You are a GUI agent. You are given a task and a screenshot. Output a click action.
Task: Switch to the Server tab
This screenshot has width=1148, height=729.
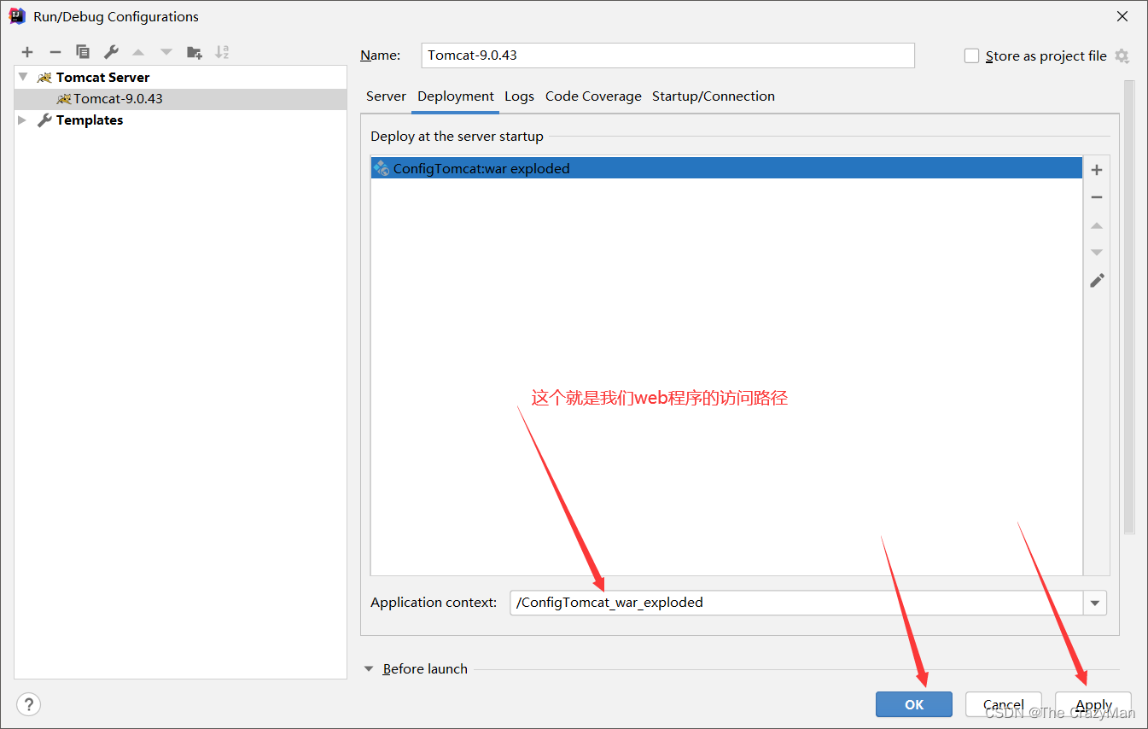[386, 96]
